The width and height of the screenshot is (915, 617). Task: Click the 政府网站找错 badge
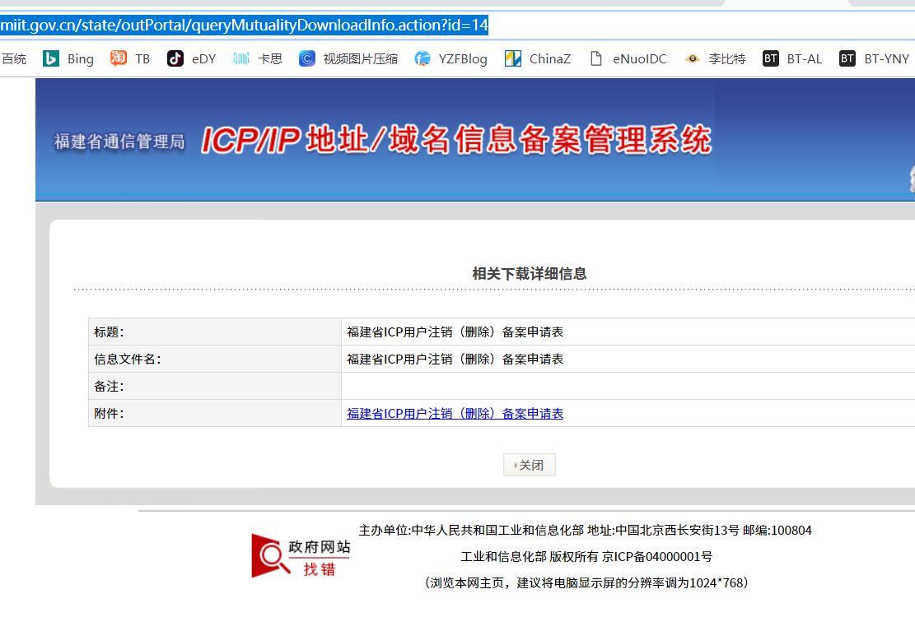301,556
